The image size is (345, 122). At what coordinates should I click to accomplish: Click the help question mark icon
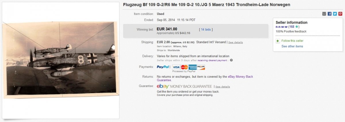[x=231, y=60]
